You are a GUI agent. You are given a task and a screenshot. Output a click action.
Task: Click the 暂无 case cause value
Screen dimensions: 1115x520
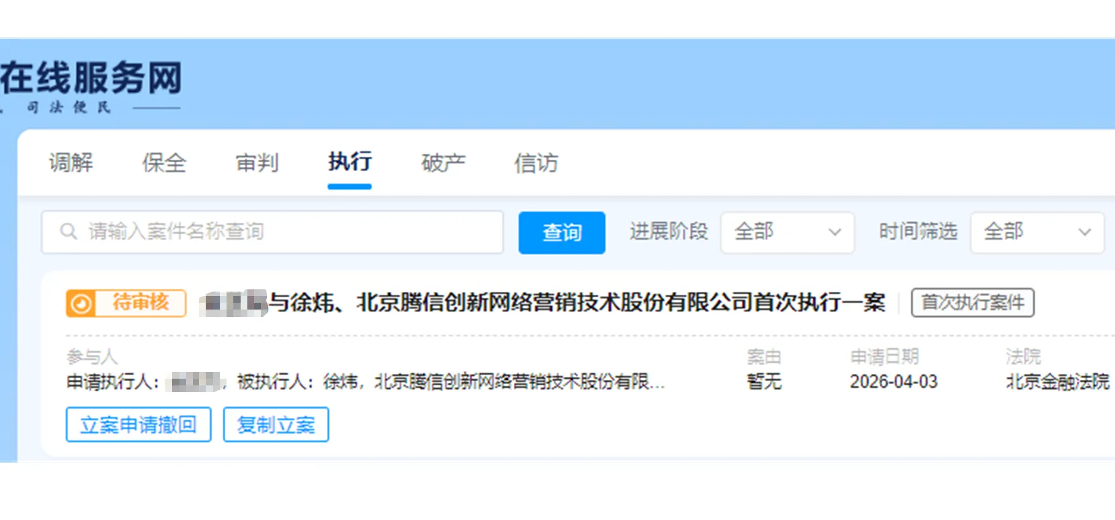pyautogui.click(x=764, y=382)
